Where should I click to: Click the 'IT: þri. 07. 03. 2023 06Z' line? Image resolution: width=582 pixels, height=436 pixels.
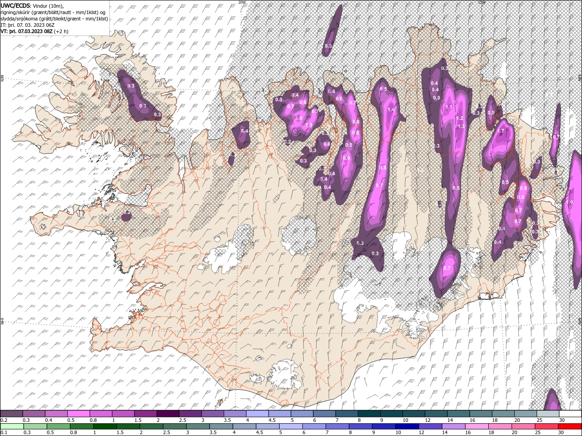click(x=27, y=25)
